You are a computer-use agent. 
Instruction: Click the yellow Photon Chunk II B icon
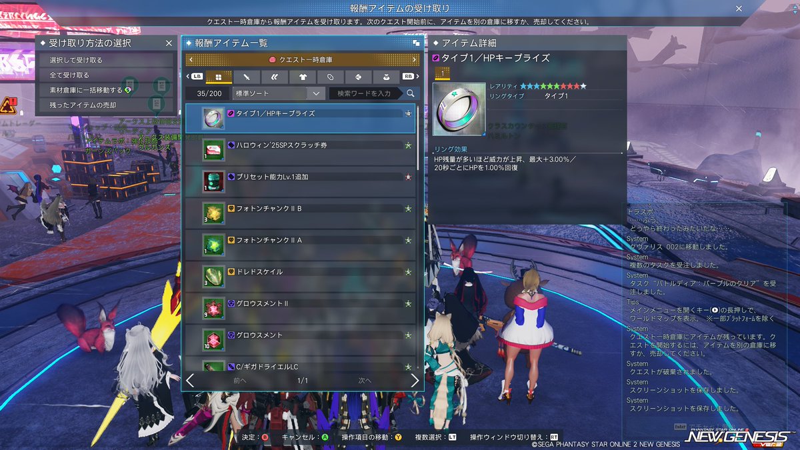pyautogui.click(x=213, y=213)
